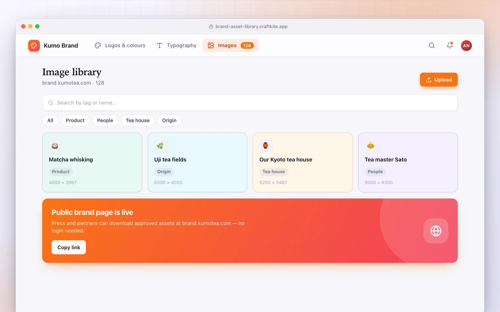The width and height of the screenshot is (500, 312).
Task: Filter images by Product chip
Action: [75, 121]
